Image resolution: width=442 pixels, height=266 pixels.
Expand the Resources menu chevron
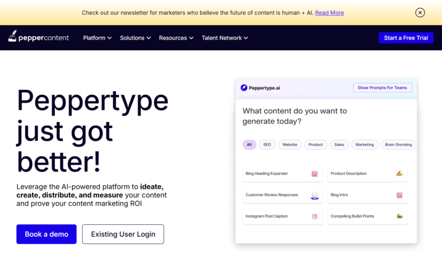click(x=191, y=38)
